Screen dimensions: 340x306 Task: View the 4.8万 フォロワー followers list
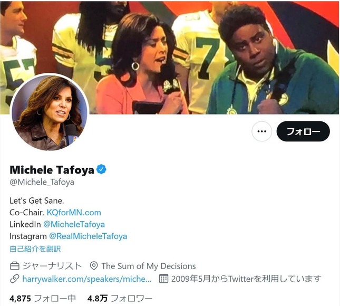(120, 299)
